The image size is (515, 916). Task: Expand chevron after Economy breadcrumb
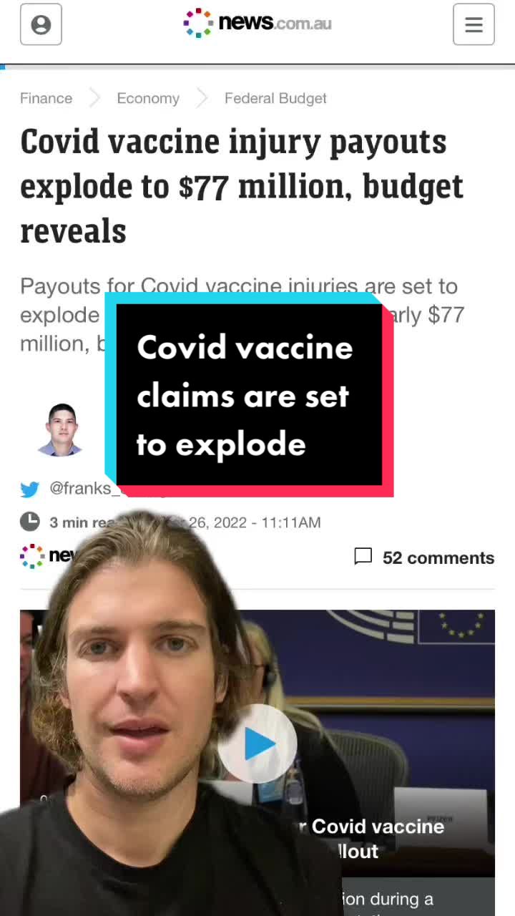point(202,99)
